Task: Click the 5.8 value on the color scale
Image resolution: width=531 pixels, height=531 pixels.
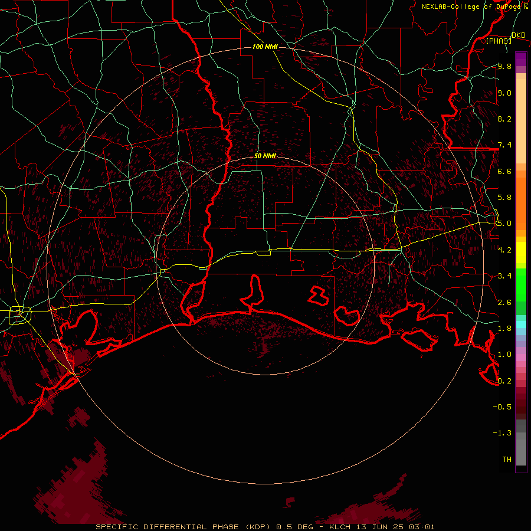Action: point(504,198)
